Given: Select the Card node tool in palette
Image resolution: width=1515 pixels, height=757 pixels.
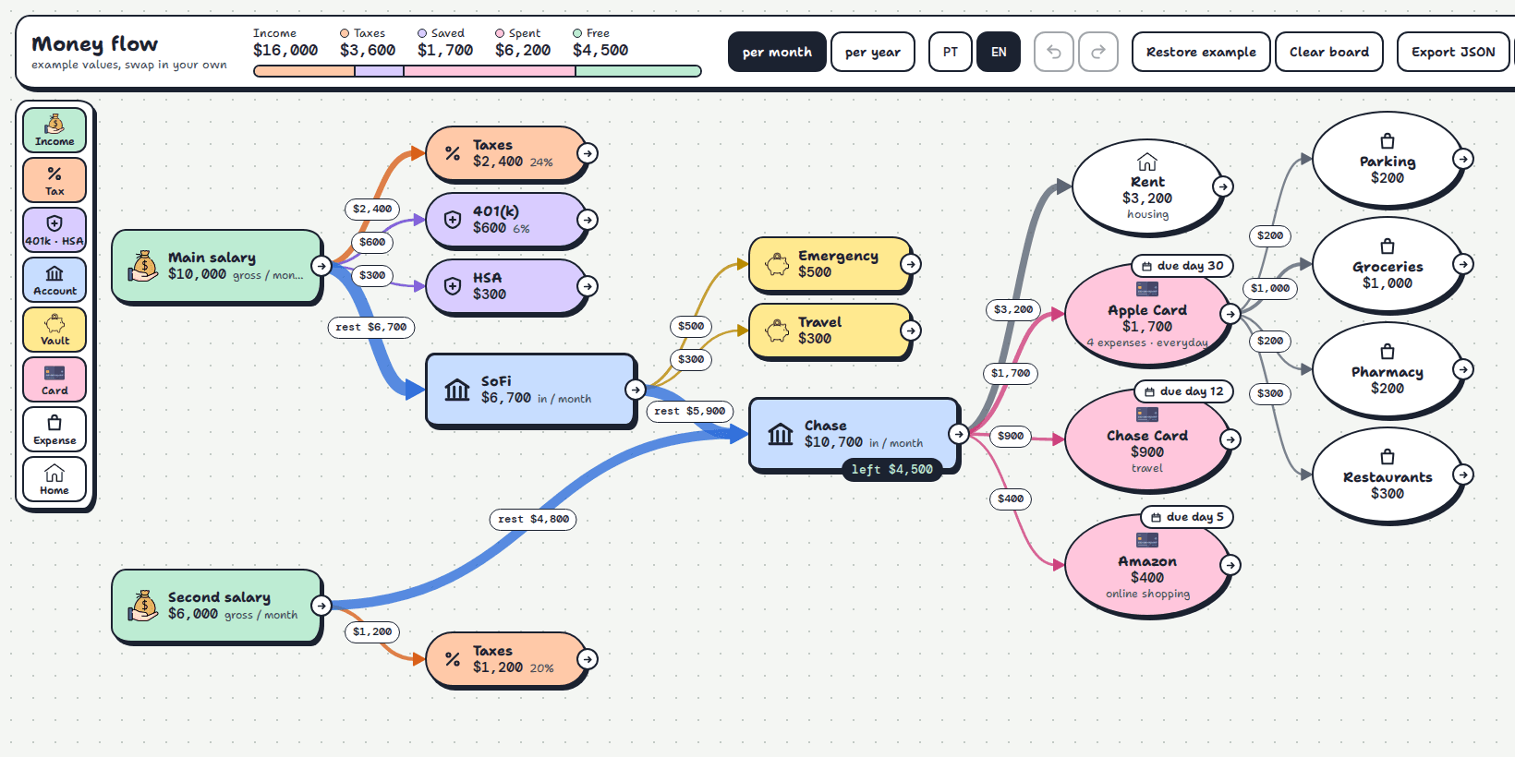Looking at the screenshot, I should 55,379.
